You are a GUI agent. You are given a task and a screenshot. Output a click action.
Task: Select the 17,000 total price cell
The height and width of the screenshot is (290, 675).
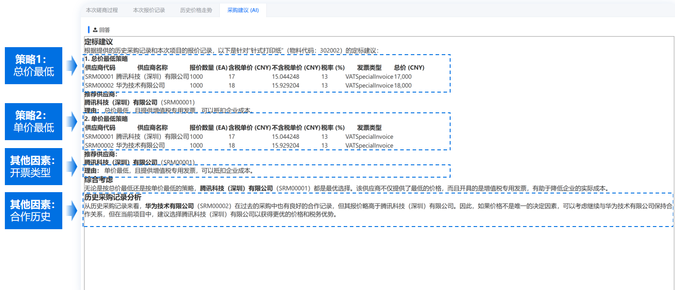coord(403,77)
